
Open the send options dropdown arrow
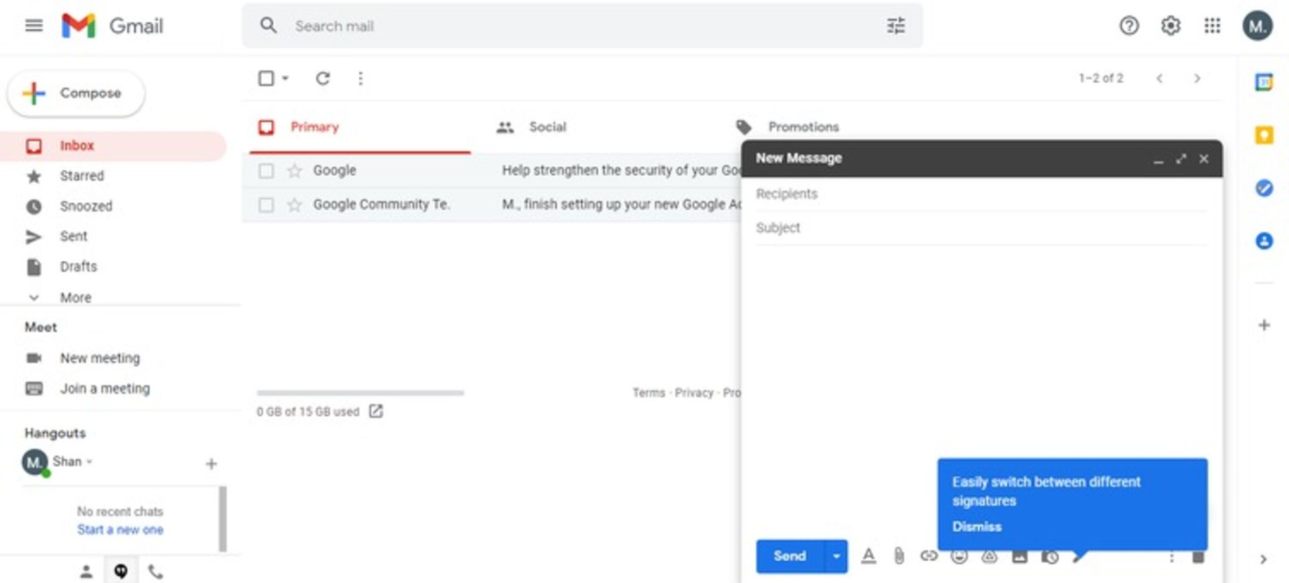[x=836, y=556]
